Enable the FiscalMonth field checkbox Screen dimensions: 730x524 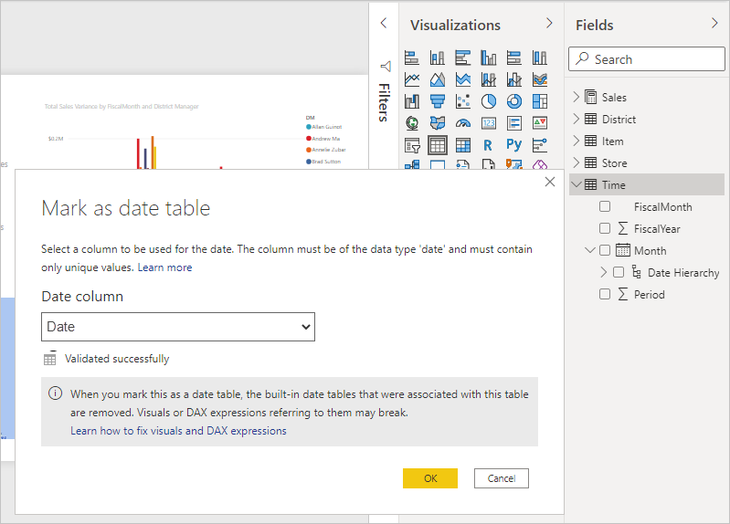605,207
